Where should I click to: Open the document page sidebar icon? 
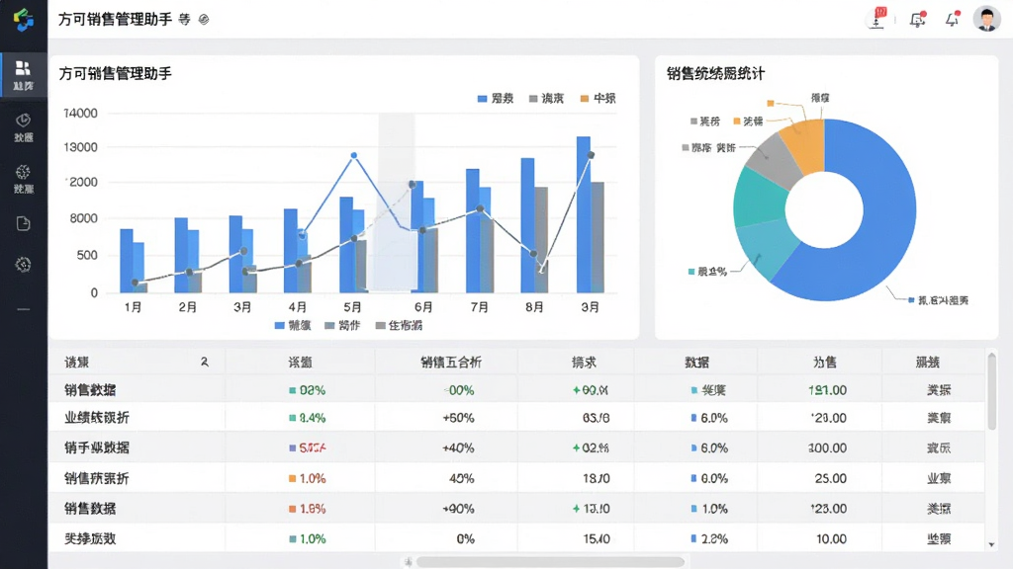point(24,224)
